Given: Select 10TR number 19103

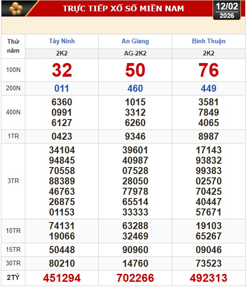Looking at the screenshot, I should pos(208,226).
